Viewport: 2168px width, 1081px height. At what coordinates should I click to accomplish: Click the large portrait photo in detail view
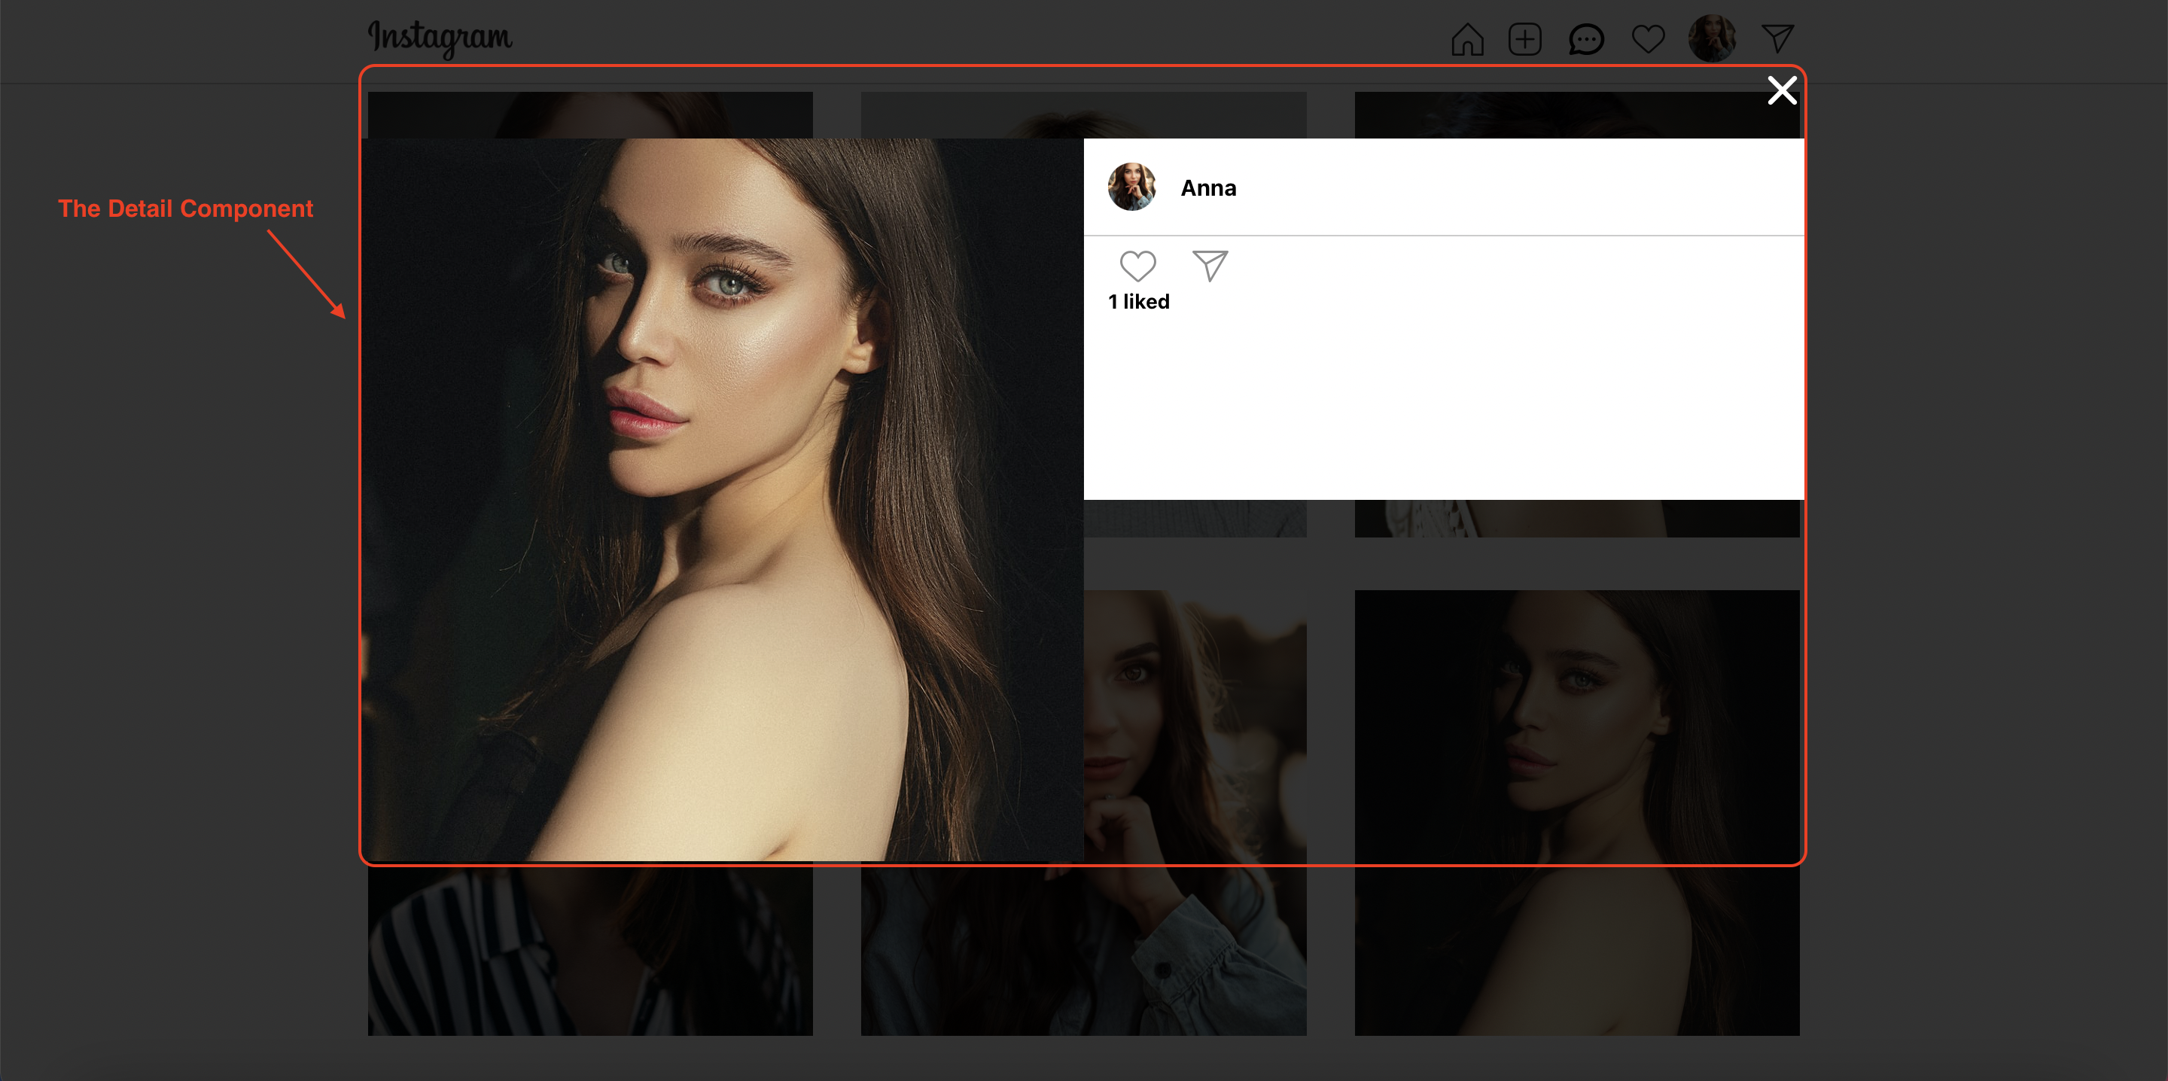[x=722, y=500]
